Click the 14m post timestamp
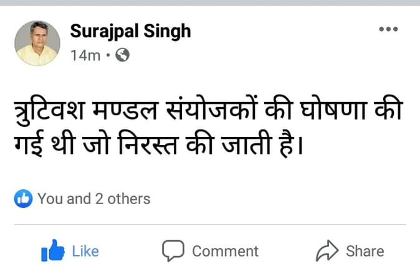Screen dimensions: 420x272 (85, 55)
